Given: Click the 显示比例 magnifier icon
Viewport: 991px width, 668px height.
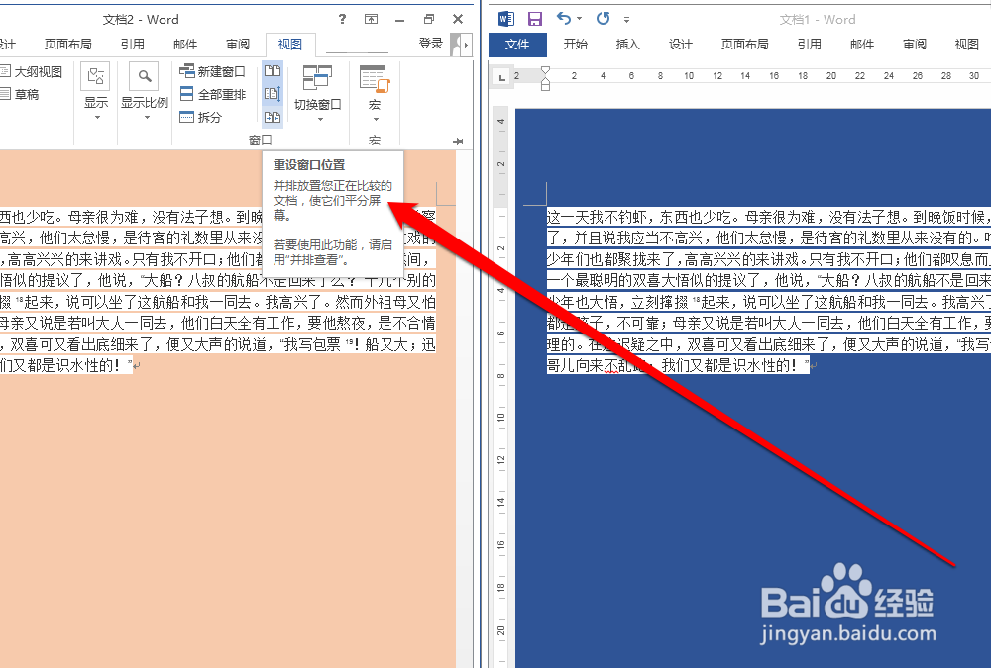Looking at the screenshot, I should (x=145, y=77).
